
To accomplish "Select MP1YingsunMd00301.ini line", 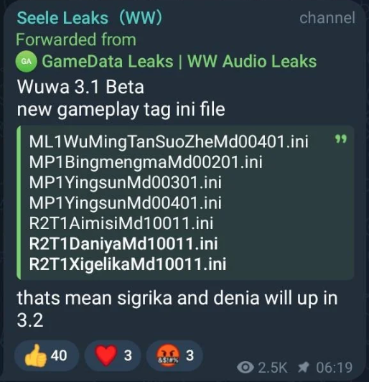I will 125,182.
